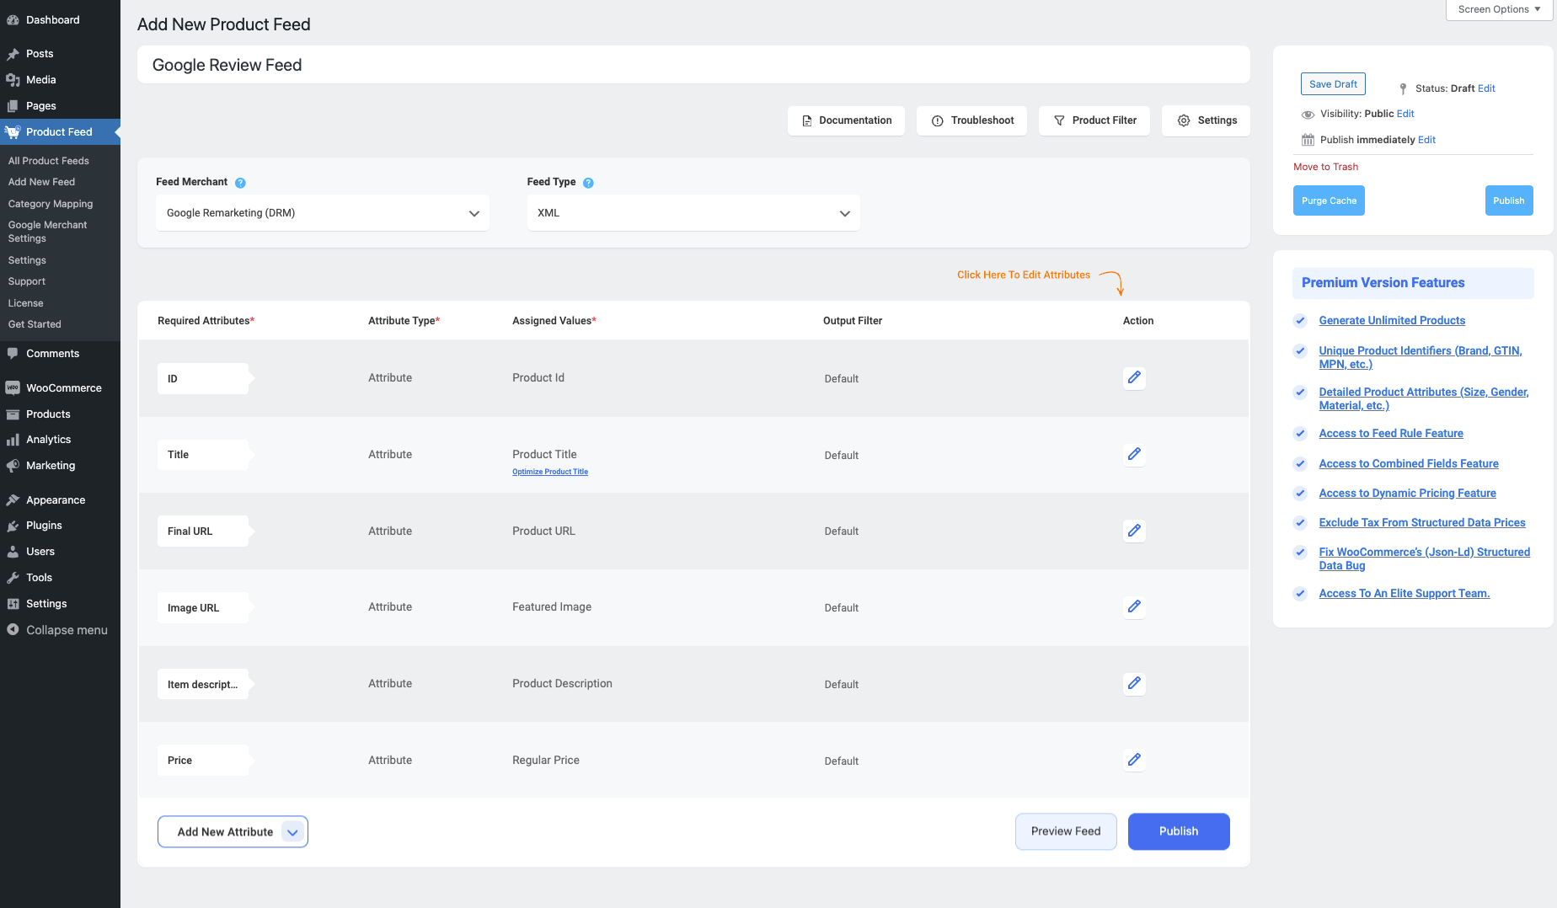Click the Documentation button
The height and width of the screenshot is (908, 1557).
click(x=846, y=120)
